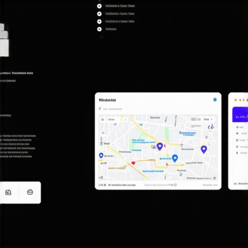The height and width of the screenshot is (248, 248).
Task: Select the third radio button from the top
Action: pos(99,21)
